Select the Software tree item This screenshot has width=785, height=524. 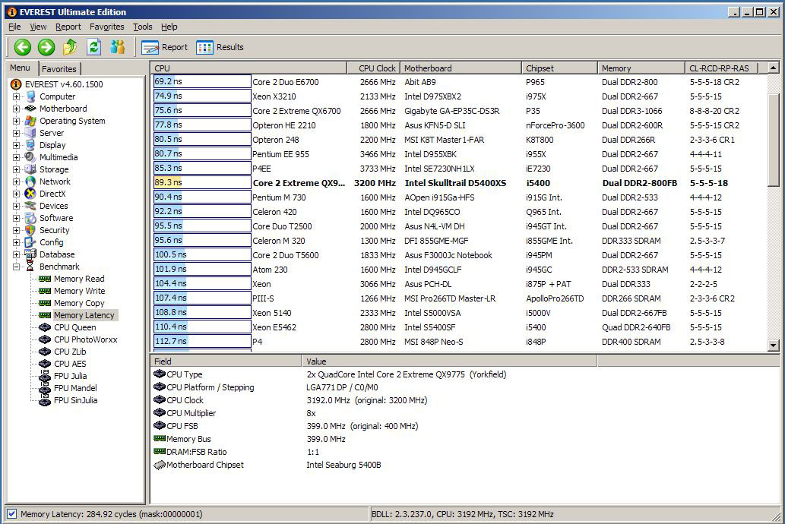point(56,218)
